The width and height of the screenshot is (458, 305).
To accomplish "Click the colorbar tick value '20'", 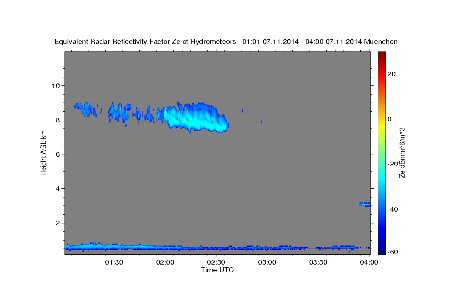I will 392,74.
